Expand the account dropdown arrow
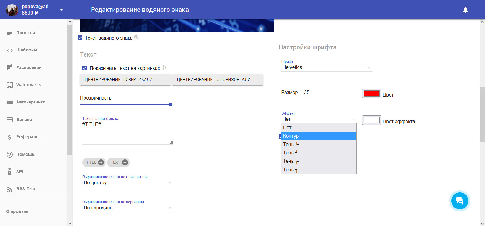The height and width of the screenshot is (226, 485). tap(62, 10)
